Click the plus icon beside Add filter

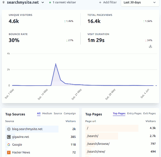[x=100, y=3]
